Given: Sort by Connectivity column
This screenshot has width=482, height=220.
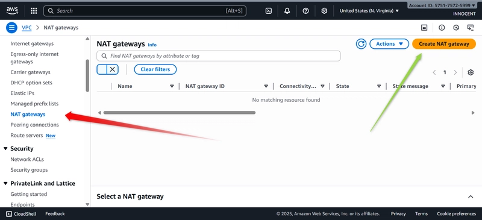Looking at the screenshot, I should (322, 86).
